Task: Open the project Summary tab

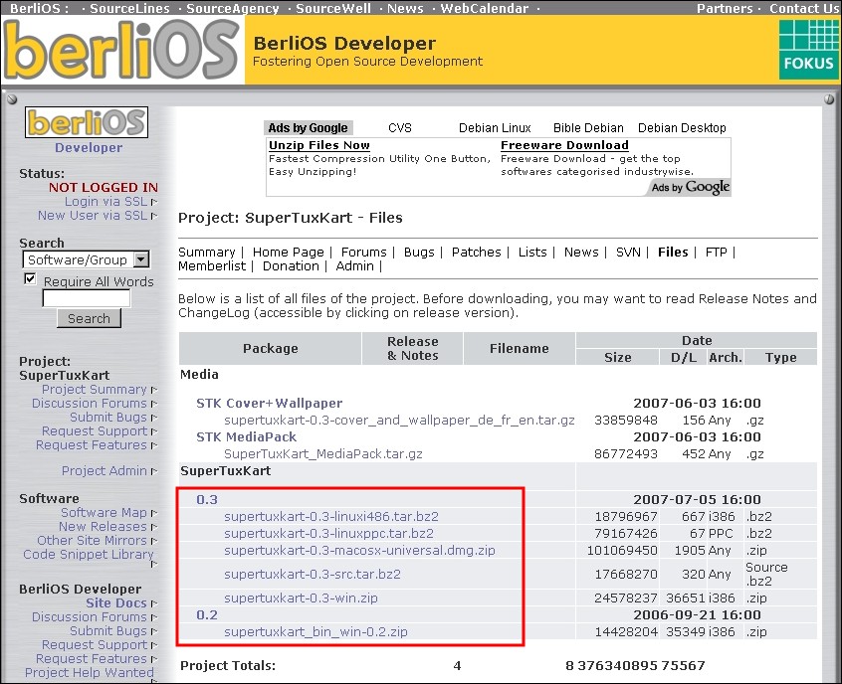Action: 207,253
